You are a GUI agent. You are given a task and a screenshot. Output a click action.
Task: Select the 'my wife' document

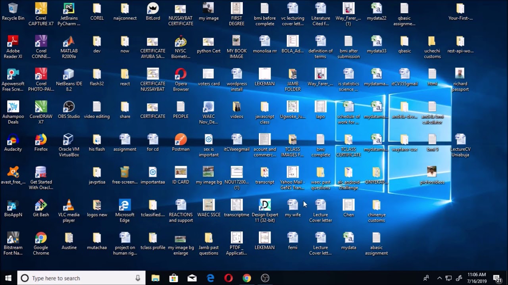pos(292,209)
